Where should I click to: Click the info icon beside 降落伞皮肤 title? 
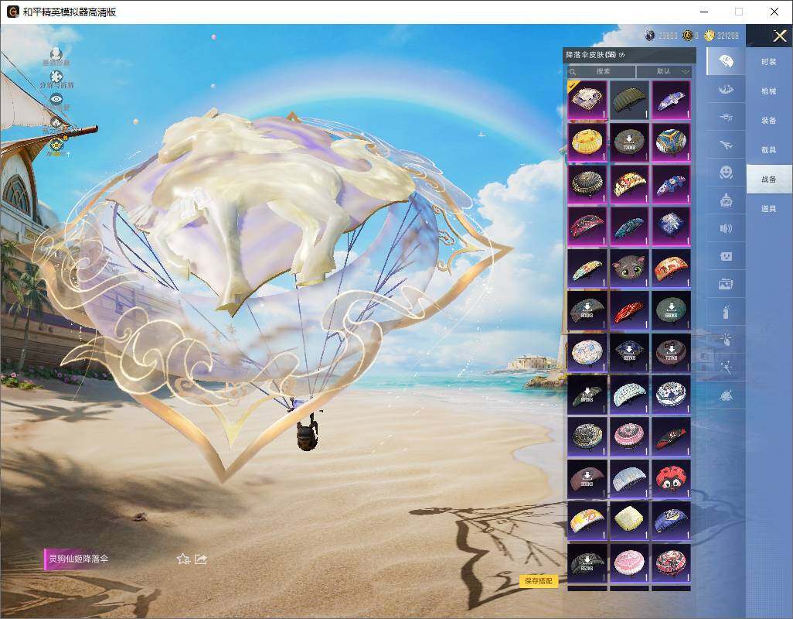[622, 55]
